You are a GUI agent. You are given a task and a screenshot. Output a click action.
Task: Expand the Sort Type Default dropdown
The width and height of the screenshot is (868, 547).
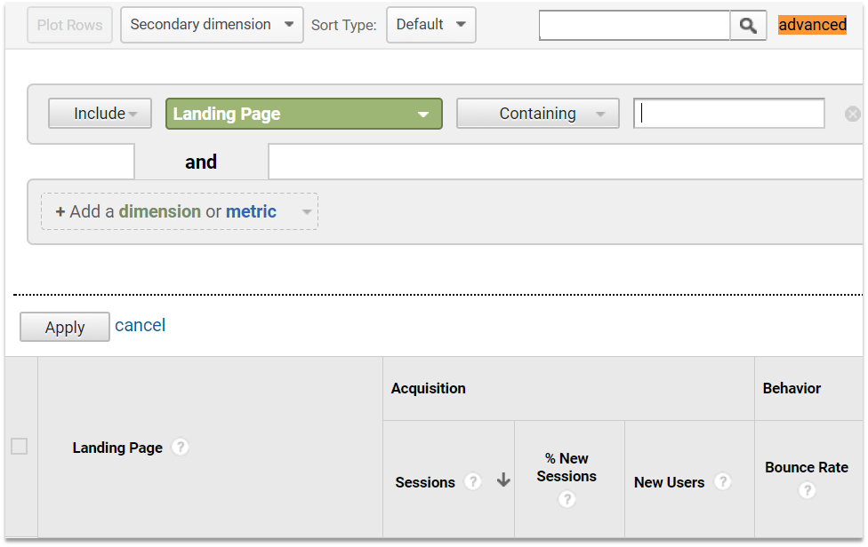click(431, 25)
